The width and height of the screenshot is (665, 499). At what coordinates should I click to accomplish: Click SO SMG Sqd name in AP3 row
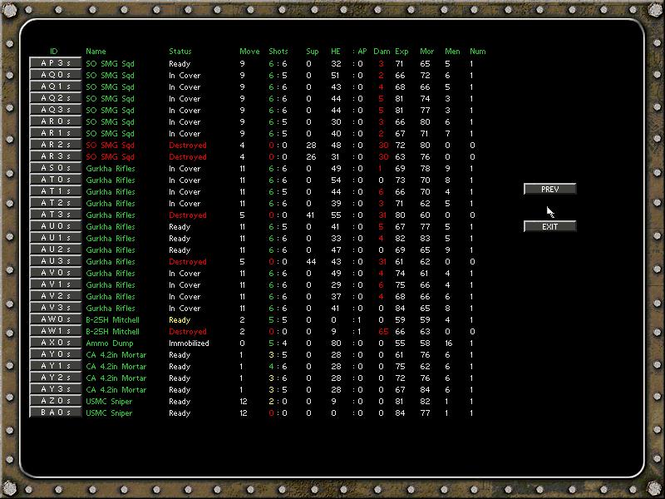tap(110, 64)
